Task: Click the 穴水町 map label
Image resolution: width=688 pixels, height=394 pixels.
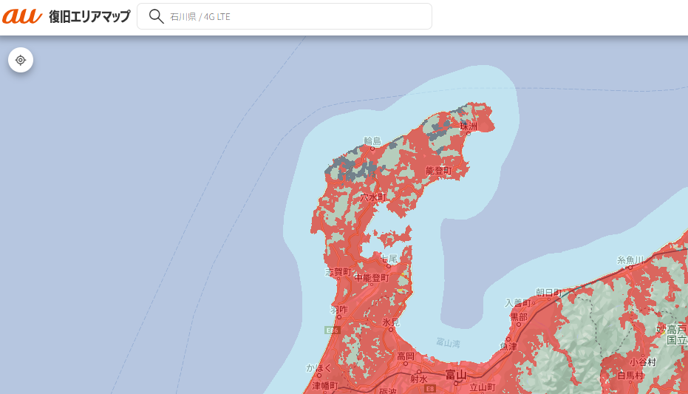Action: pos(373,197)
